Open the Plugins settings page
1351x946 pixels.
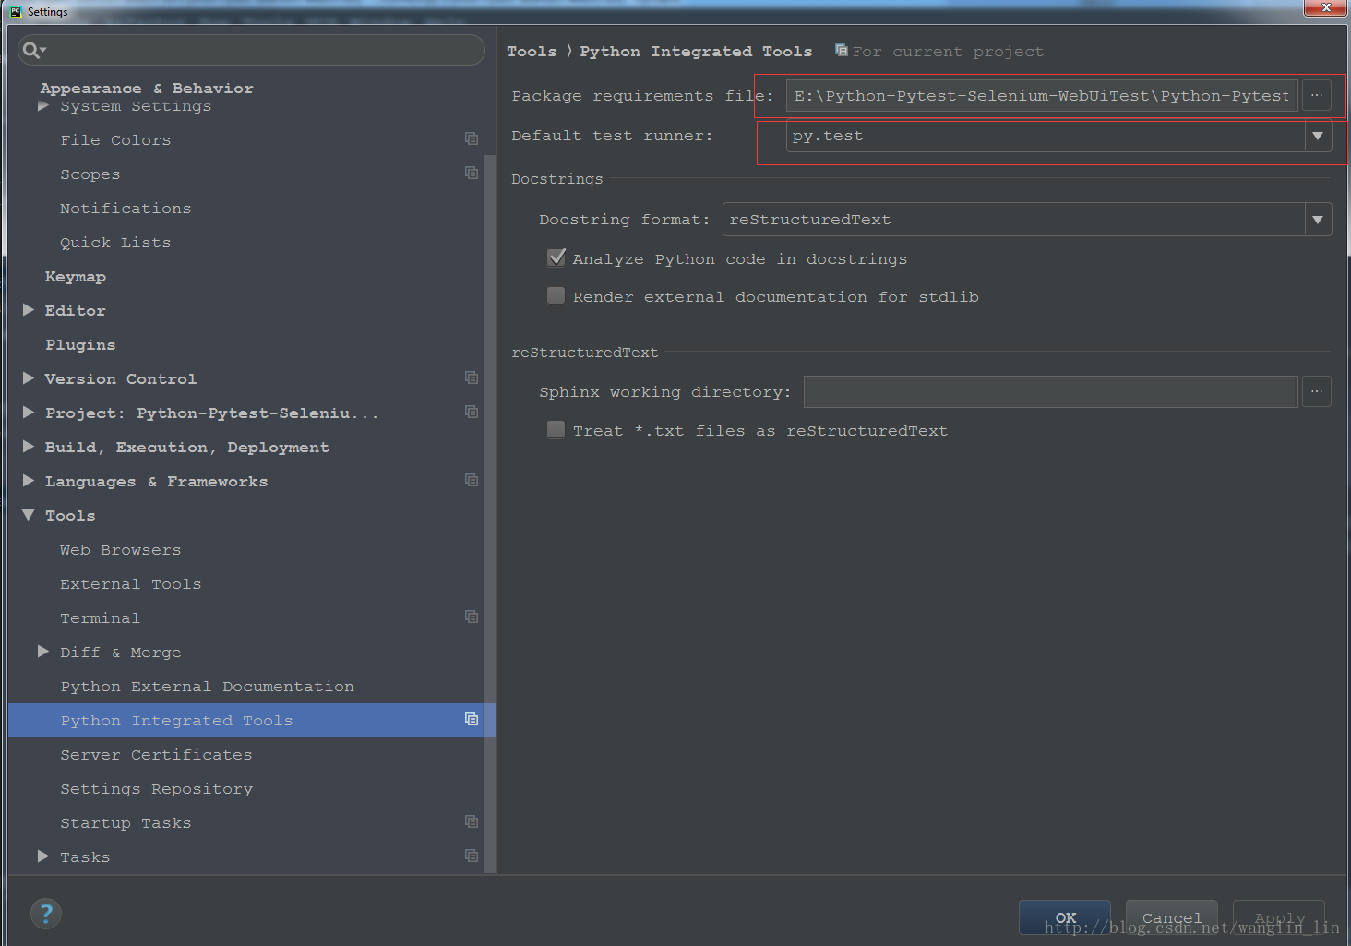[x=80, y=345]
